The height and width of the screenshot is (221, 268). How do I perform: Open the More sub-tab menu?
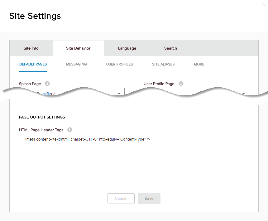(x=199, y=64)
